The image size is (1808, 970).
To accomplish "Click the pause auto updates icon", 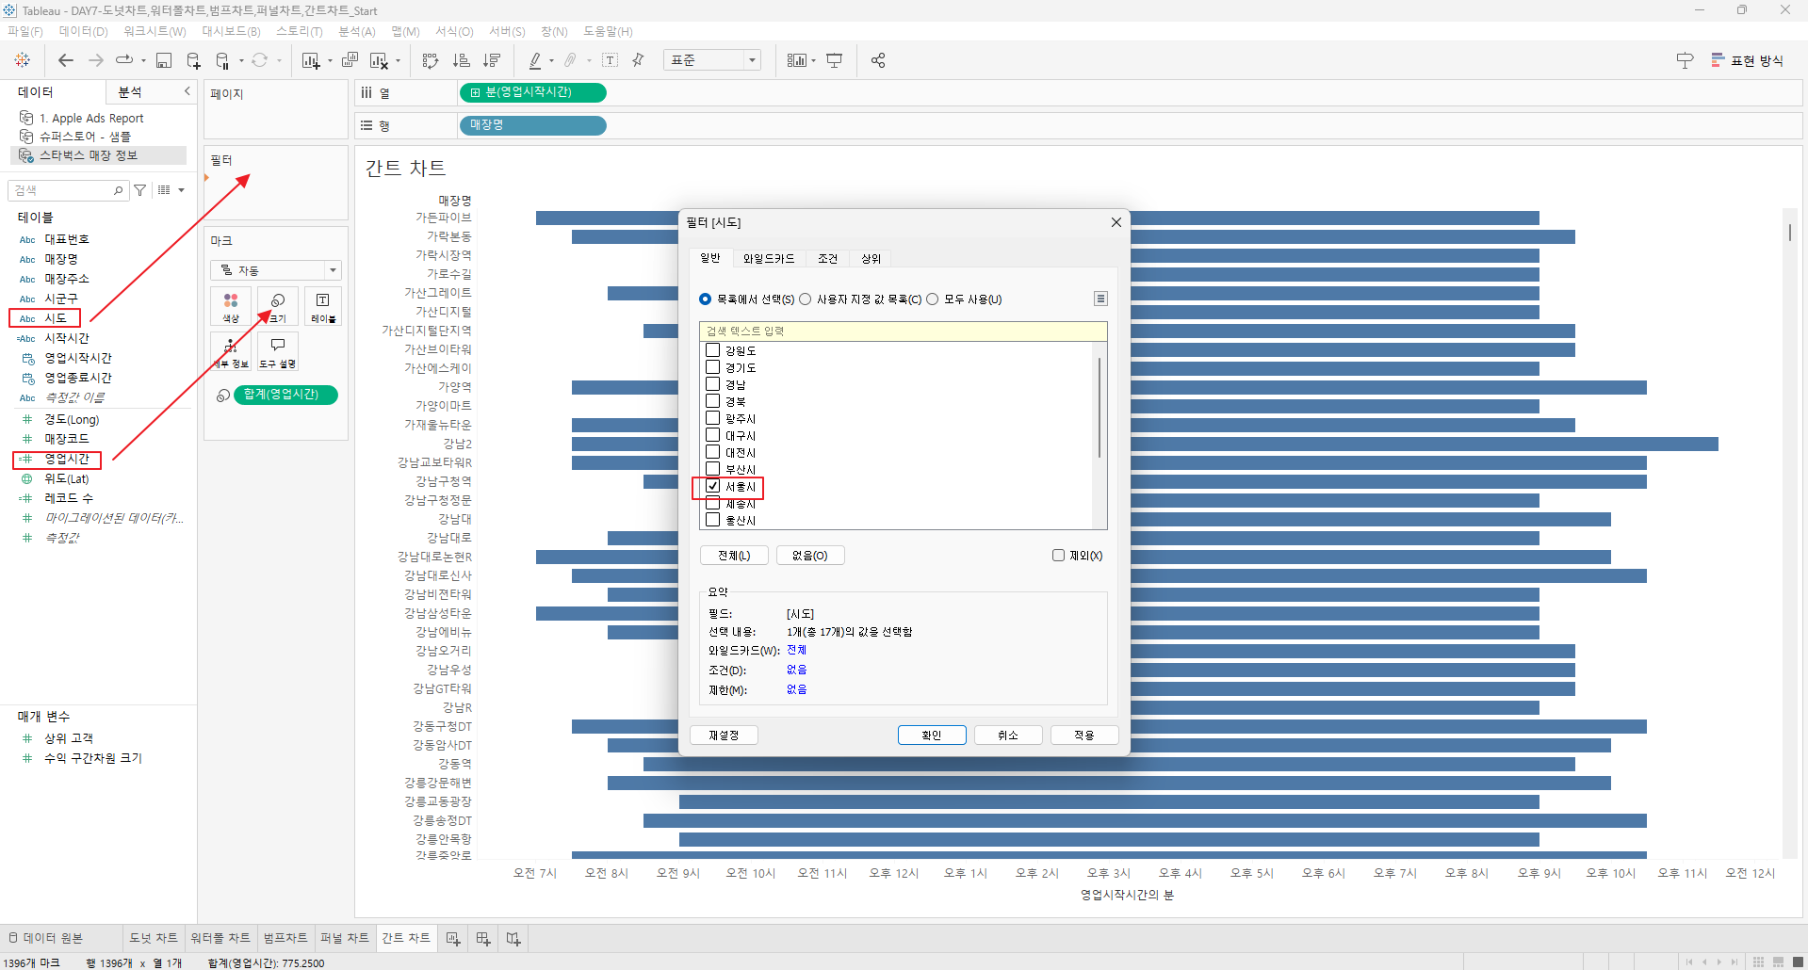I will pyautogui.click(x=223, y=60).
